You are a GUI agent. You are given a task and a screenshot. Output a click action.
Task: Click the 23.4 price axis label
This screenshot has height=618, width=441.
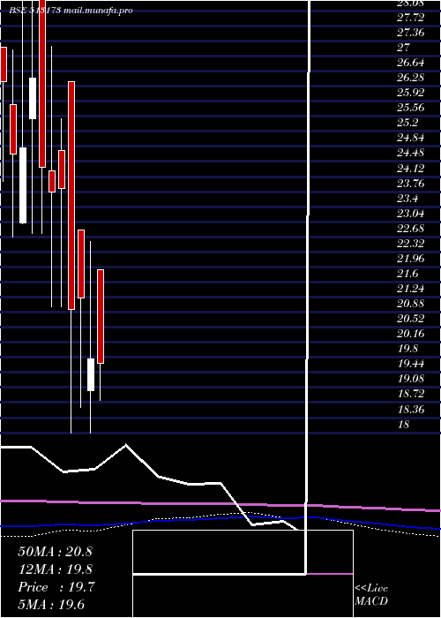407,198
